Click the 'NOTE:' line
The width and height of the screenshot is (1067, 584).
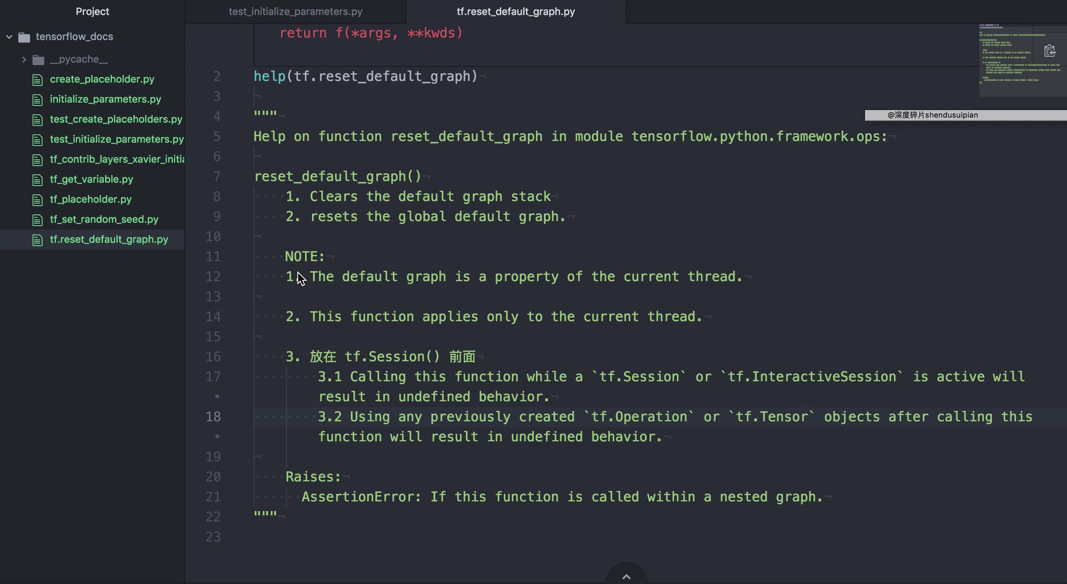point(305,257)
